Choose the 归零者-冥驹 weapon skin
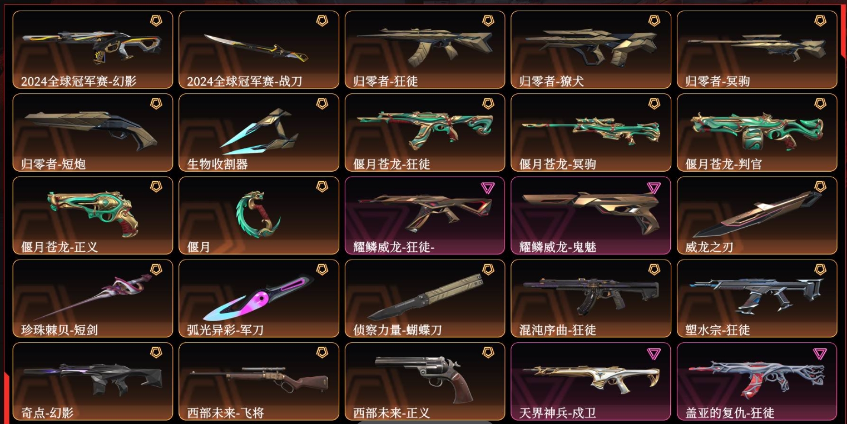 (x=757, y=49)
